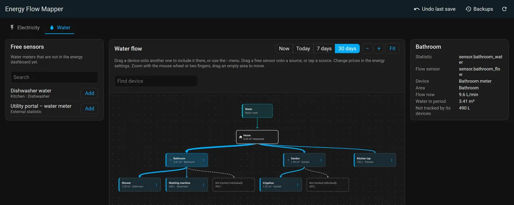Open the three-dot menu on Washing machine node
Screen dimensions: 514x205
[x=203, y=184]
